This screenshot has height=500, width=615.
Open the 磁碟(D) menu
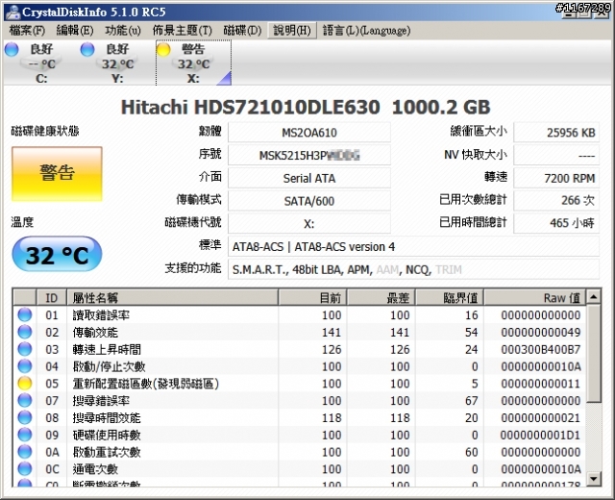(x=242, y=30)
